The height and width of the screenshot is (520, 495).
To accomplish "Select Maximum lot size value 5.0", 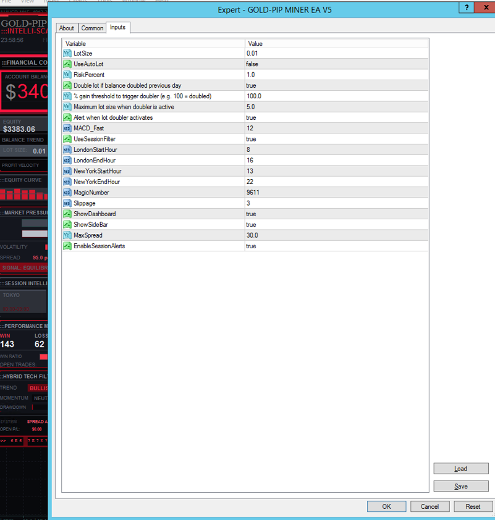I will pyautogui.click(x=251, y=107).
